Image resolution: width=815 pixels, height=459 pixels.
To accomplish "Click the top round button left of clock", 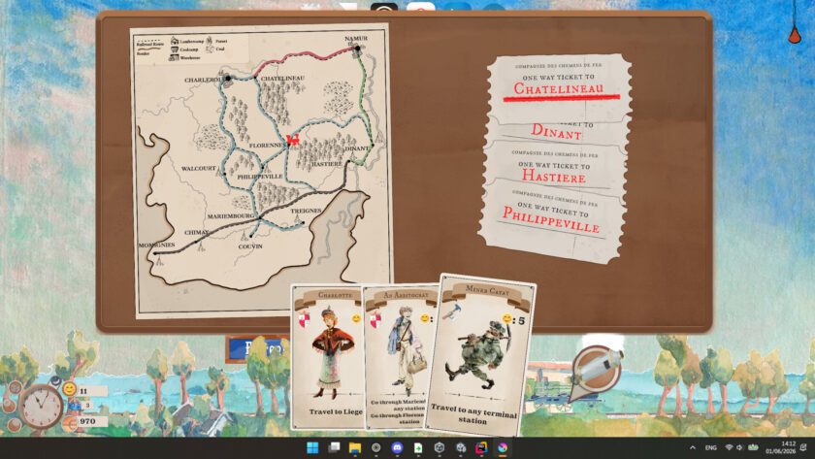I will pos(16,387).
